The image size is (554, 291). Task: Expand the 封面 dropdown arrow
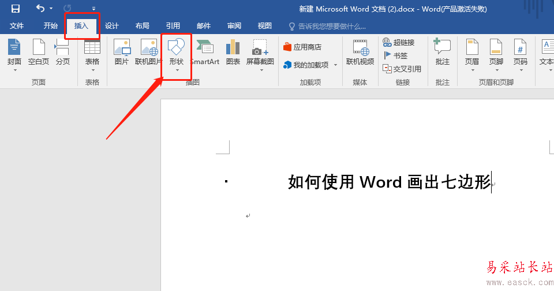(x=15, y=70)
